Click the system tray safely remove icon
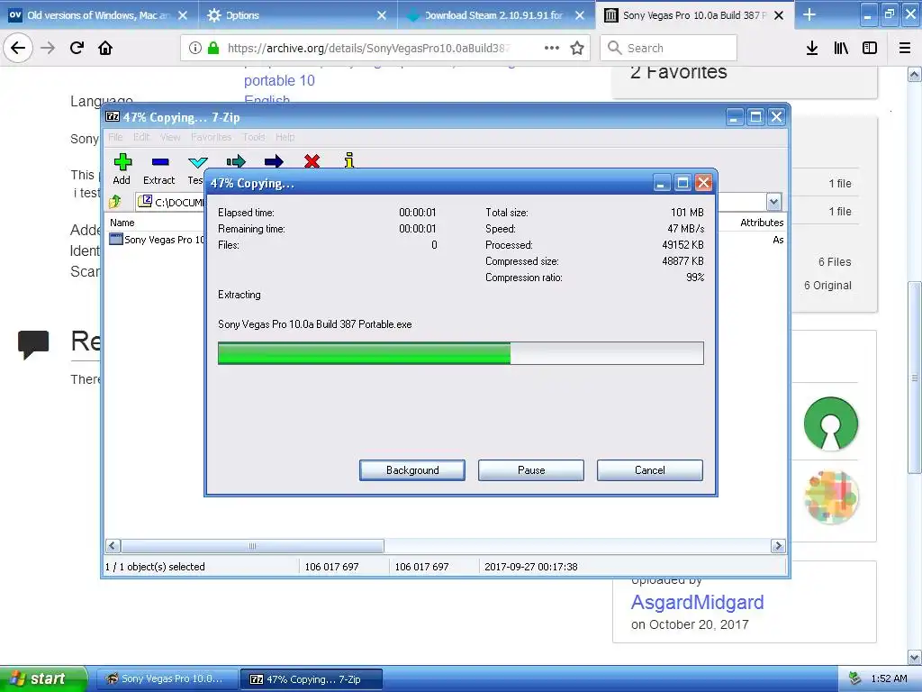This screenshot has height=692, width=922. [x=854, y=678]
